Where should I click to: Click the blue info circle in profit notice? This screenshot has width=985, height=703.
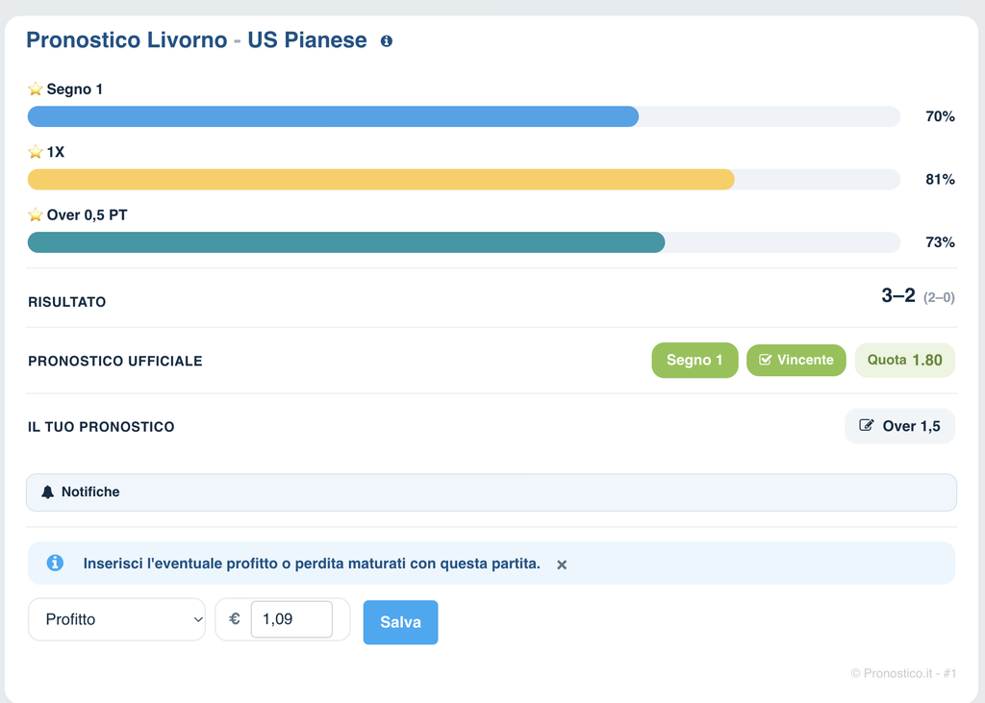pos(55,563)
